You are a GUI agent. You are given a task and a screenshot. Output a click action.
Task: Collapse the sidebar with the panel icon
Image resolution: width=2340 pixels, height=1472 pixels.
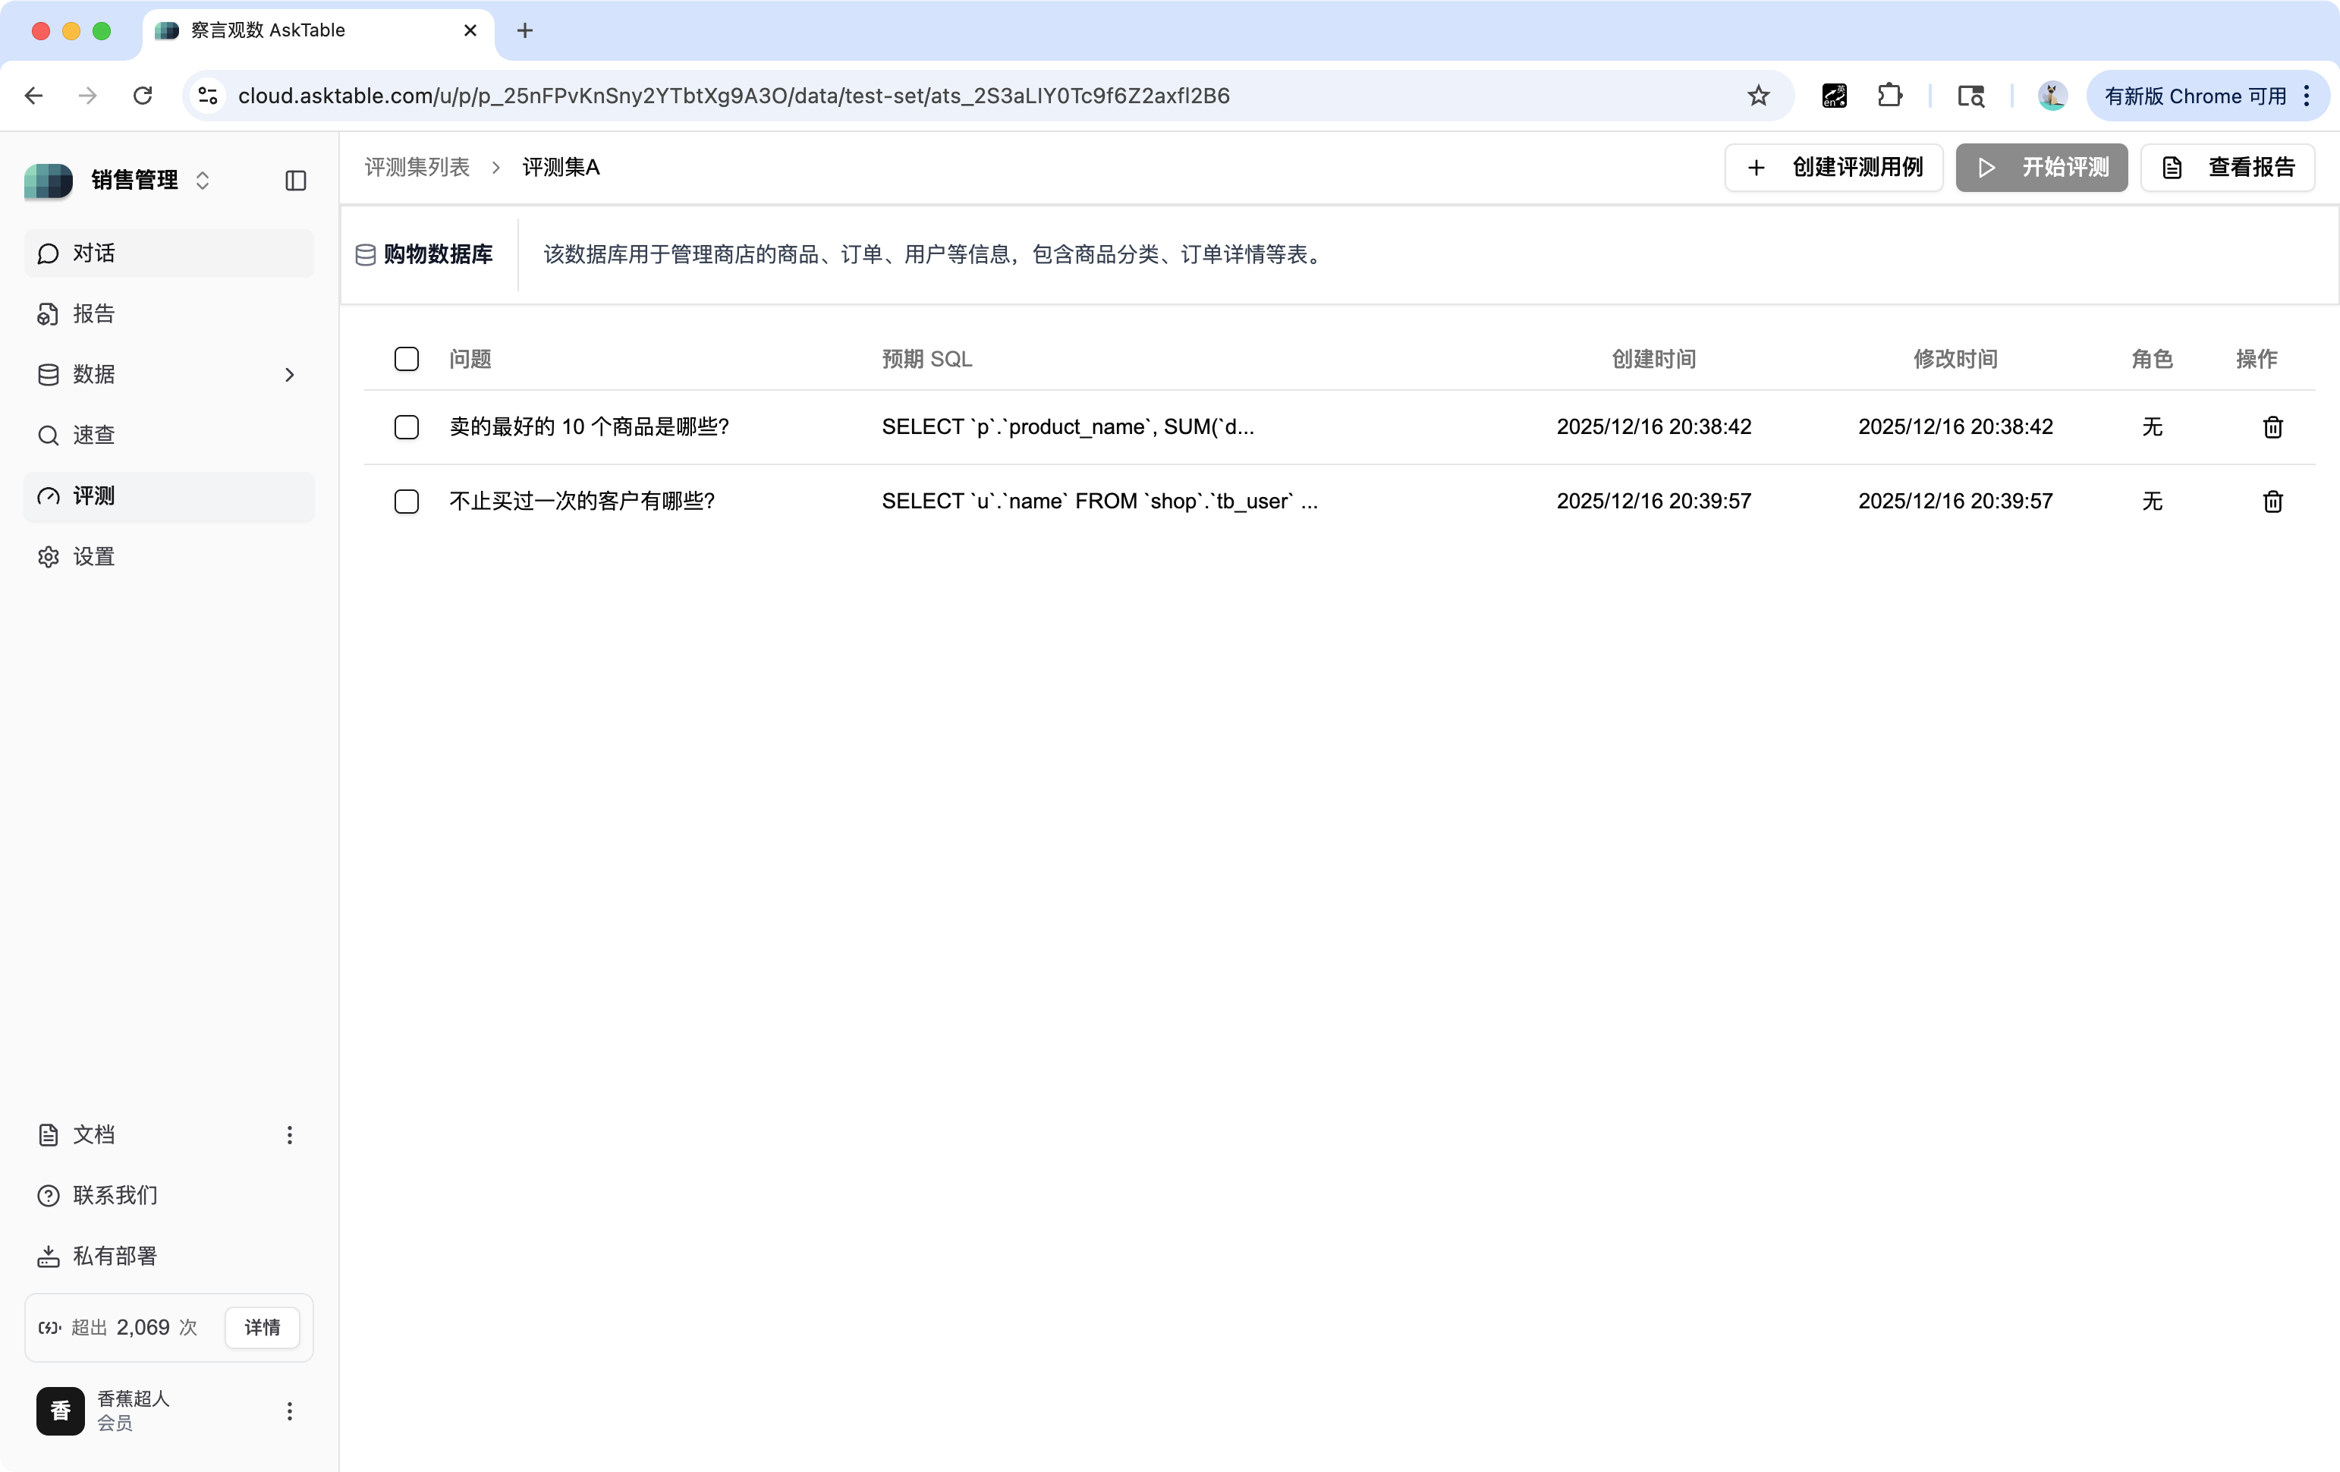294,181
